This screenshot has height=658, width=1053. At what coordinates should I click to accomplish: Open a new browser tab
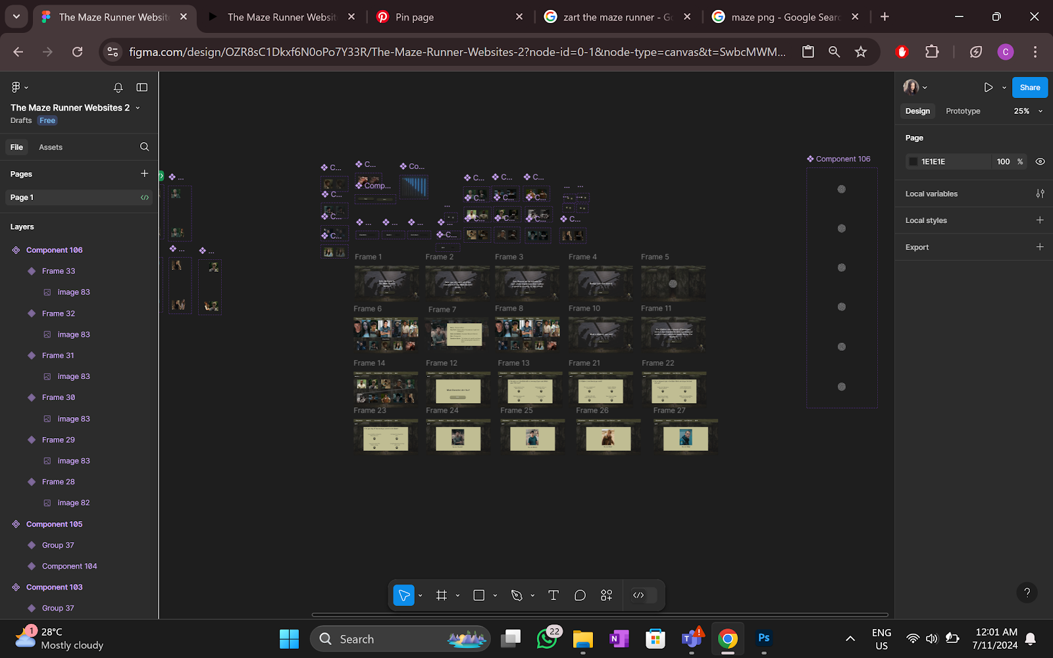click(x=885, y=17)
